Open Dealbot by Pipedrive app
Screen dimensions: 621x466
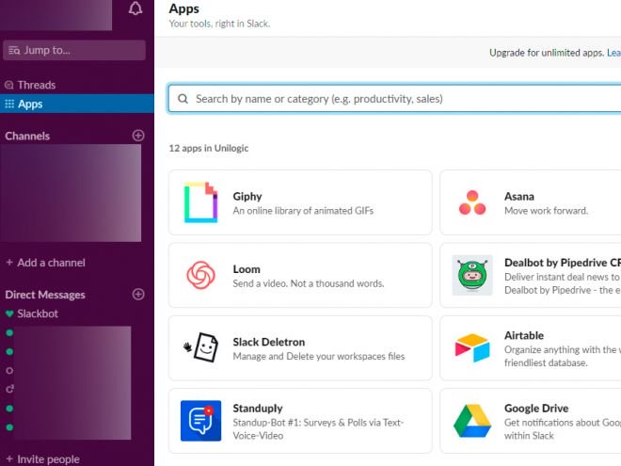(531, 276)
